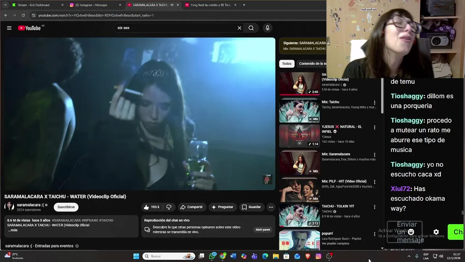Image resolution: width=465 pixels, height=262 pixels.
Task: Click the video player area
Action: pyautogui.click(x=140, y=114)
